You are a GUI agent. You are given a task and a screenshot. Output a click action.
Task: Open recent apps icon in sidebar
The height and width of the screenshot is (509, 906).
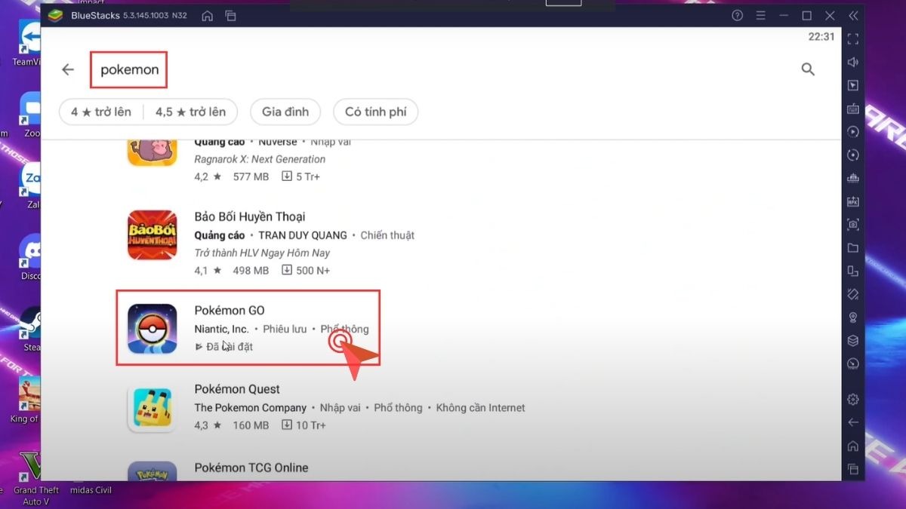[x=853, y=468]
